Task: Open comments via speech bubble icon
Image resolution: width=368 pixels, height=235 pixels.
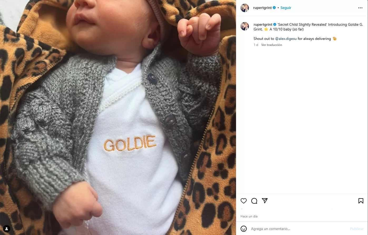Action: click(x=254, y=201)
